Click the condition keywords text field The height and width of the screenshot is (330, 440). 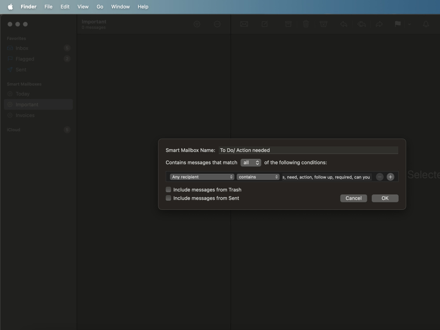[326, 177]
